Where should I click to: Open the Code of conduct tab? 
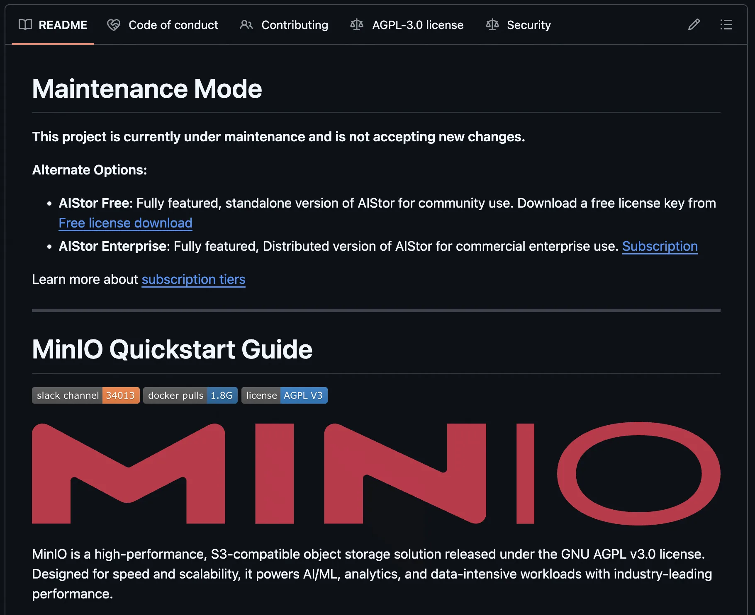[173, 25]
